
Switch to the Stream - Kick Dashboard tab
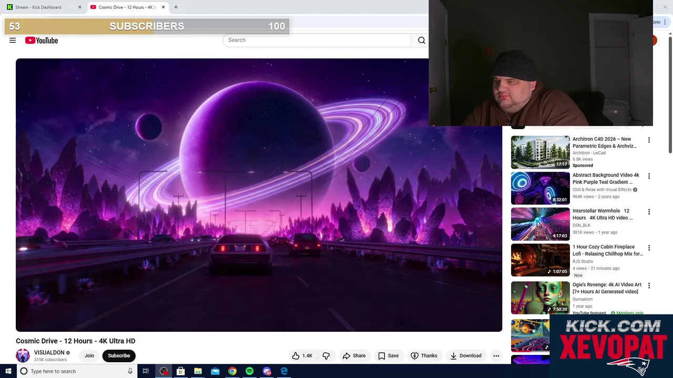pos(38,7)
